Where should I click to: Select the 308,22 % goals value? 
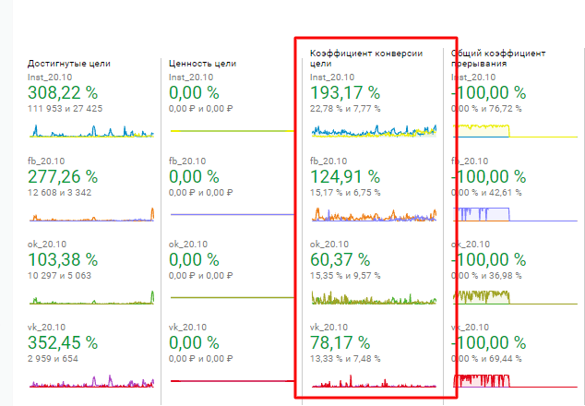tap(63, 93)
